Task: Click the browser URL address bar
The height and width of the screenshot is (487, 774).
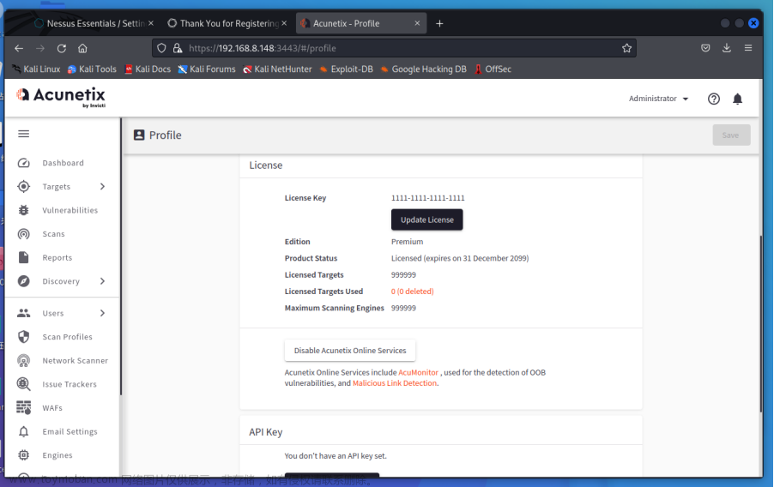Action: click(x=395, y=48)
